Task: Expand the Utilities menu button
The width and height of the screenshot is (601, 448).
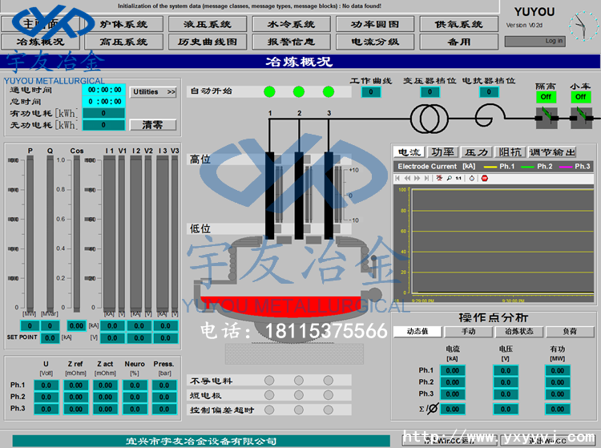Action: click(x=152, y=92)
